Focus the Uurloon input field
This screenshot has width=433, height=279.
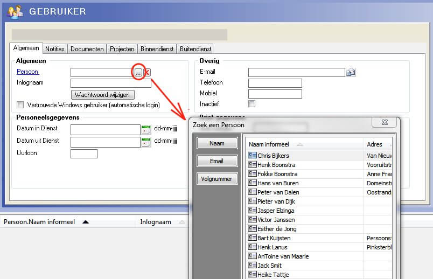[x=84, y=154]
